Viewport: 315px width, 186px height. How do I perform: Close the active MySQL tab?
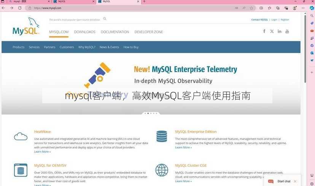click(138, 2)
